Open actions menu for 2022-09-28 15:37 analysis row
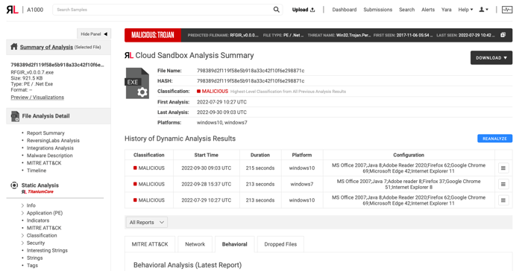 (503, 184)
